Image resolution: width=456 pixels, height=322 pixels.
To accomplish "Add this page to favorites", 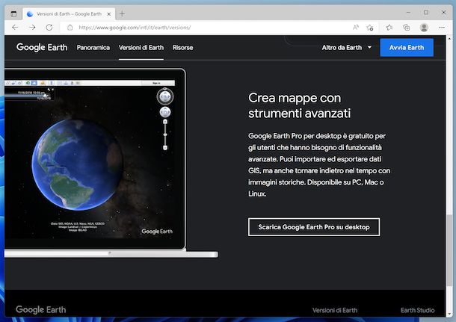I will coord(370,28).
